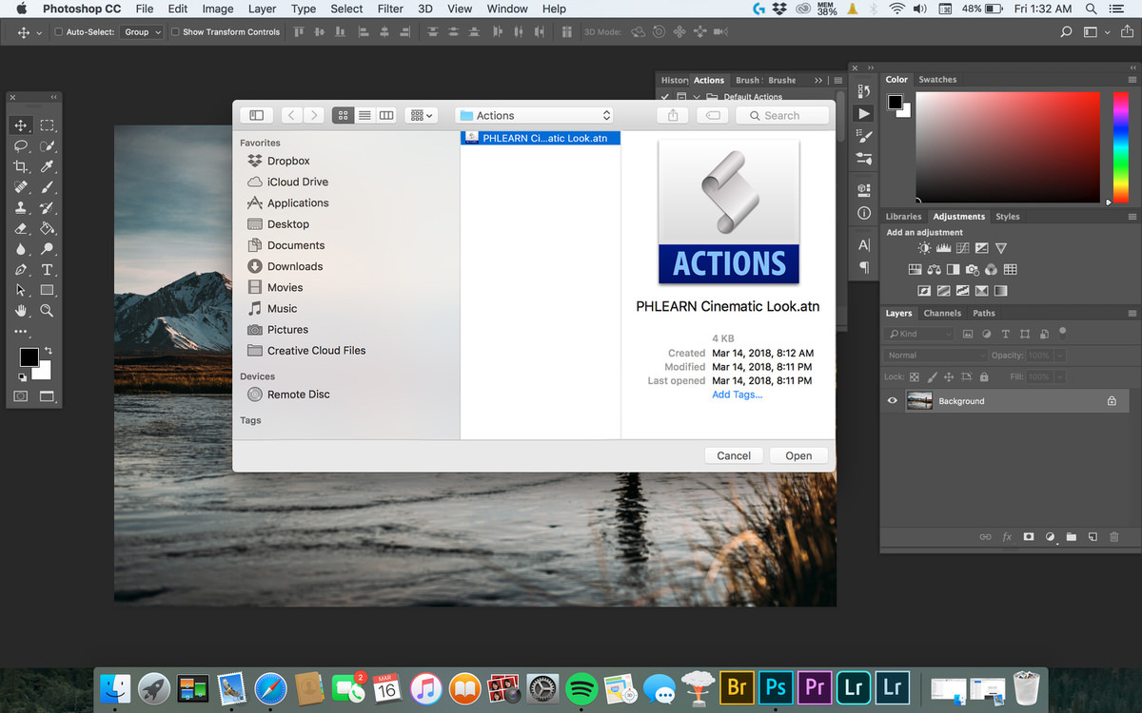Open the Actions folder path dropdown
1142x713 pixels.
tap(533, 114)
